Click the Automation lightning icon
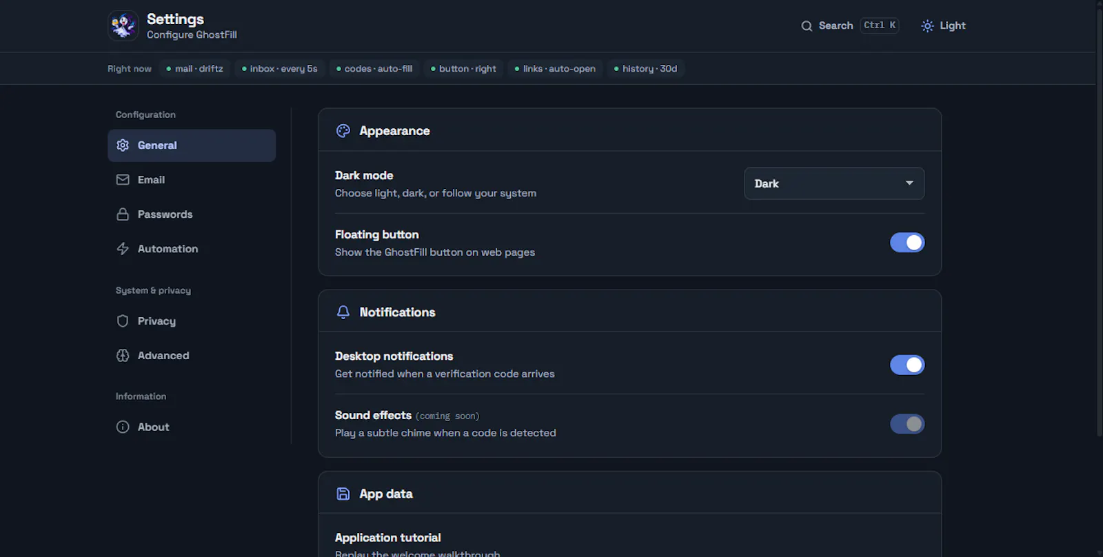This screenshot has height=557, width=1103. (123, 249)
